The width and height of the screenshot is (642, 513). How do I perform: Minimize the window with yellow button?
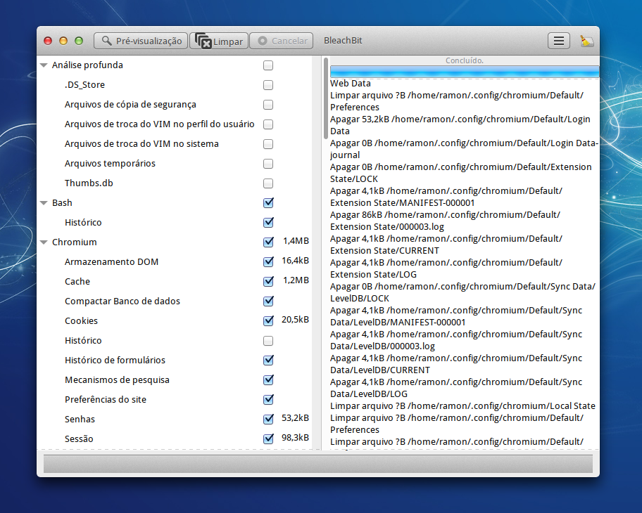pos(63,41)
